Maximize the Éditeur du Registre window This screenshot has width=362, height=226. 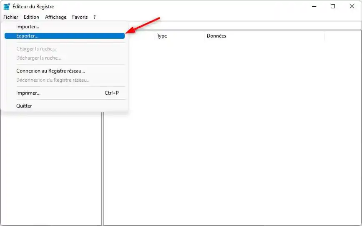(333, 7)
